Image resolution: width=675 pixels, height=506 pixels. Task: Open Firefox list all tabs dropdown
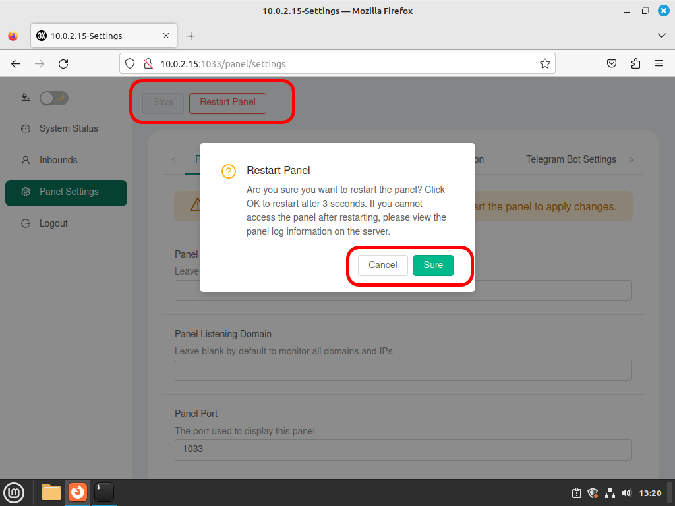tap(662, 36)
